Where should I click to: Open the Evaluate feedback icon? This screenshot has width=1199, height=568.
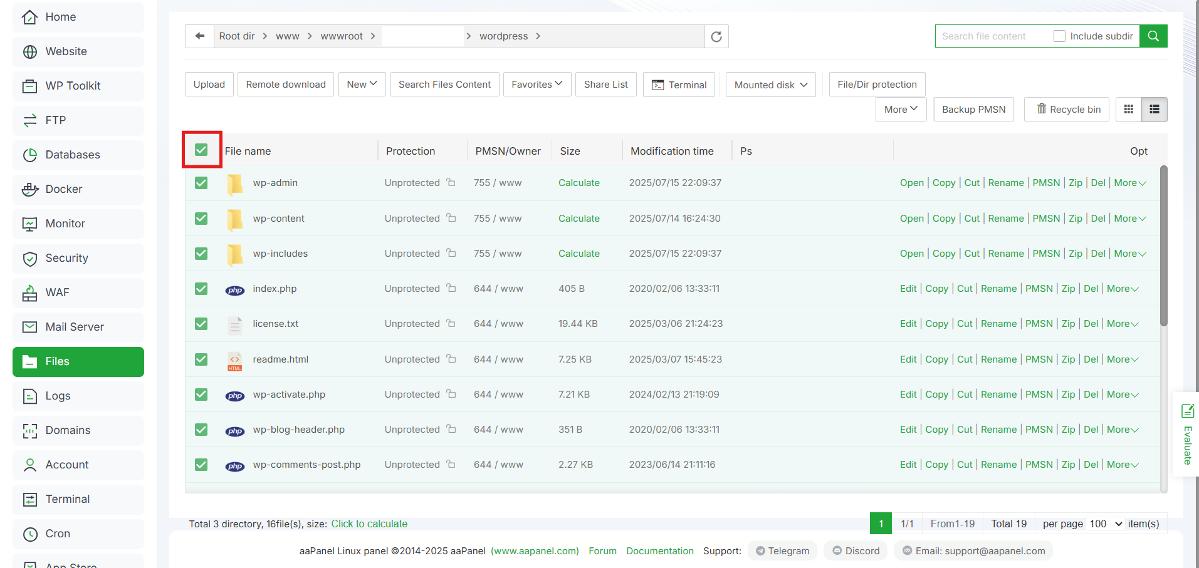pos(1187,411)
